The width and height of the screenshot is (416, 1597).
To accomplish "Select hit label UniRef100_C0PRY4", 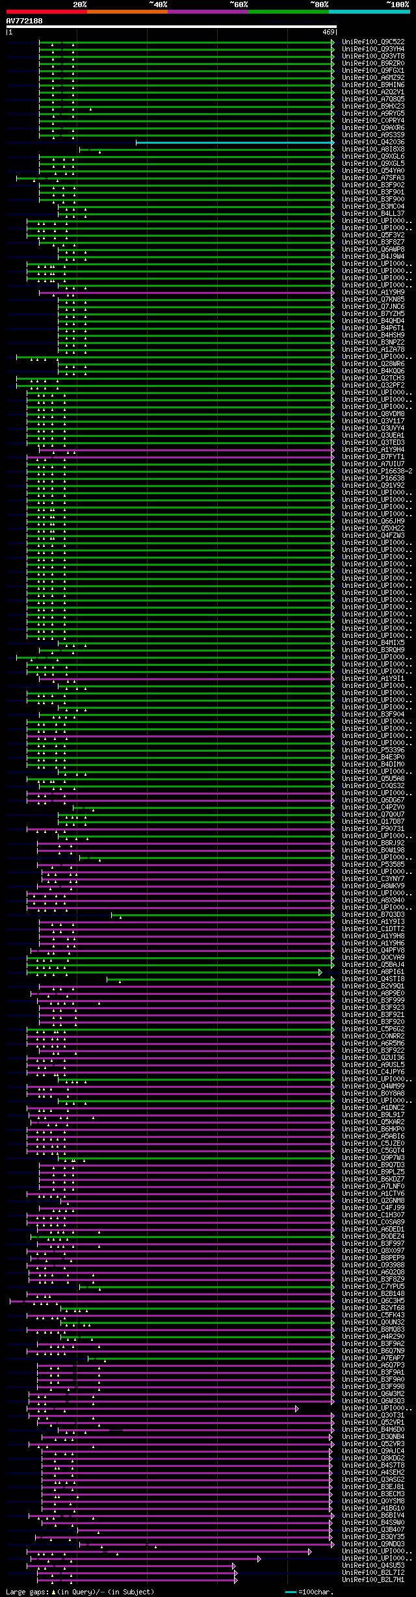I will [373, 120].
